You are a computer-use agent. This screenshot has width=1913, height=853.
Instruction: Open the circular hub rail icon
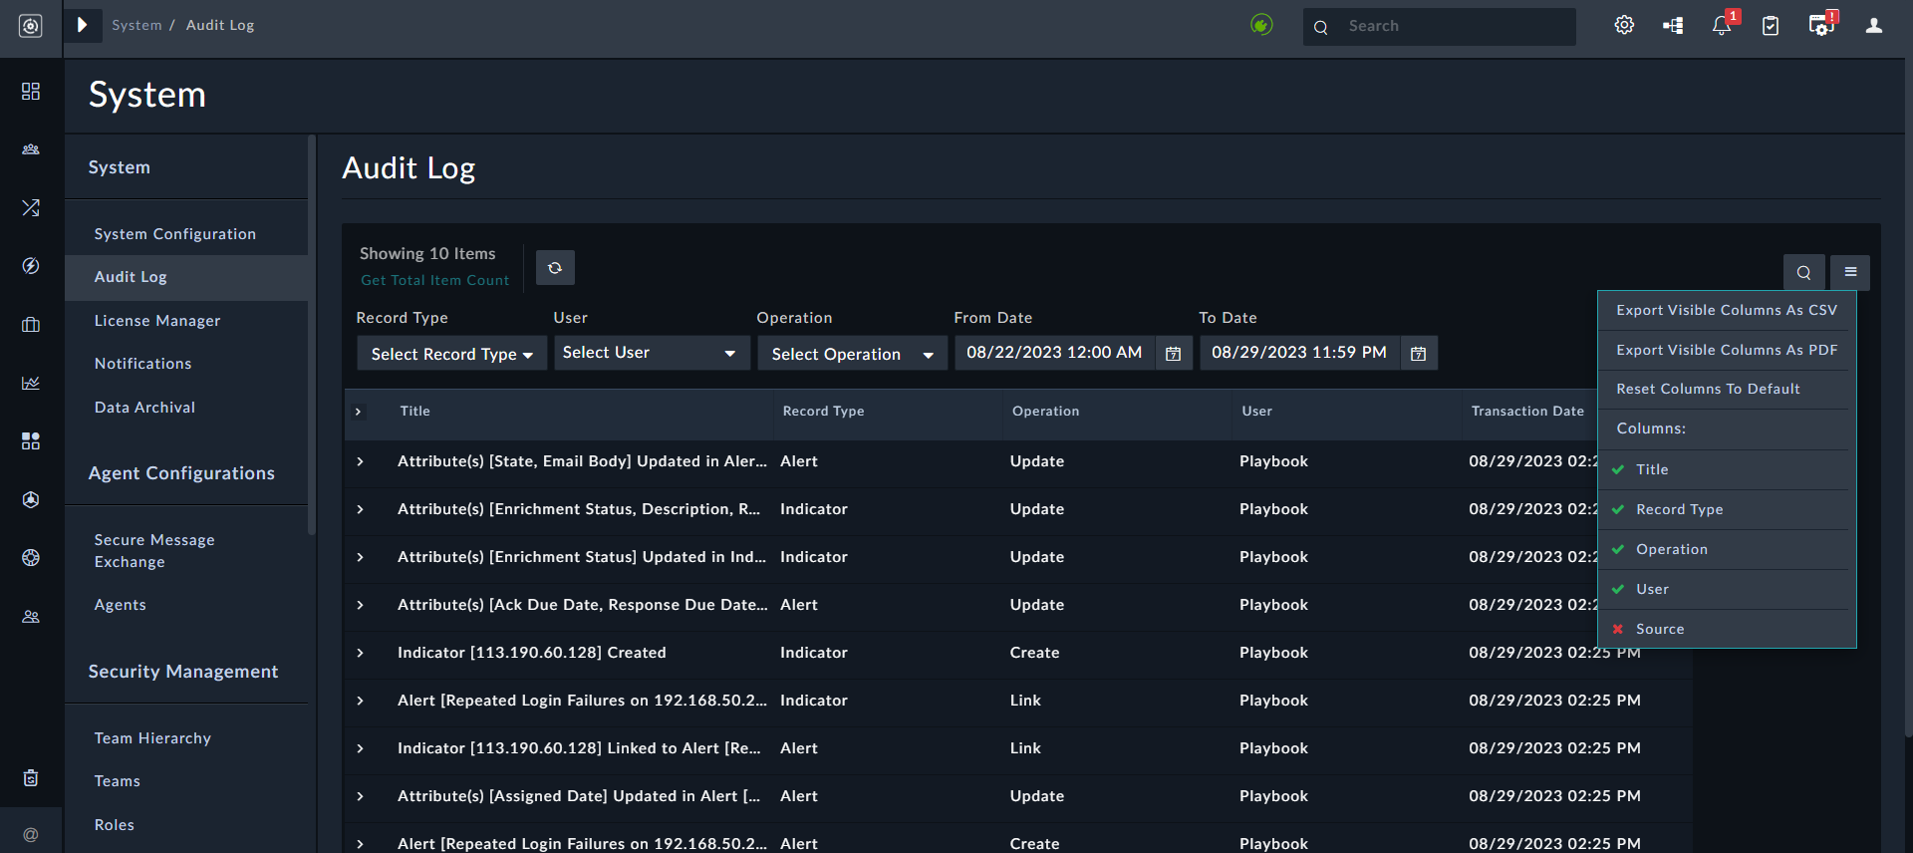point(31,499)
